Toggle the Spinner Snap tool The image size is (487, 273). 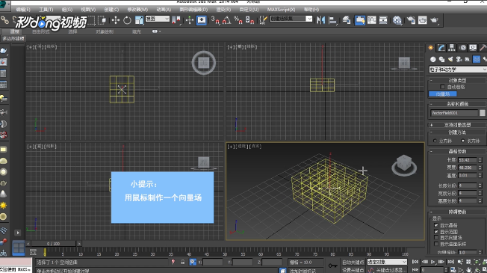click(249, 20)
